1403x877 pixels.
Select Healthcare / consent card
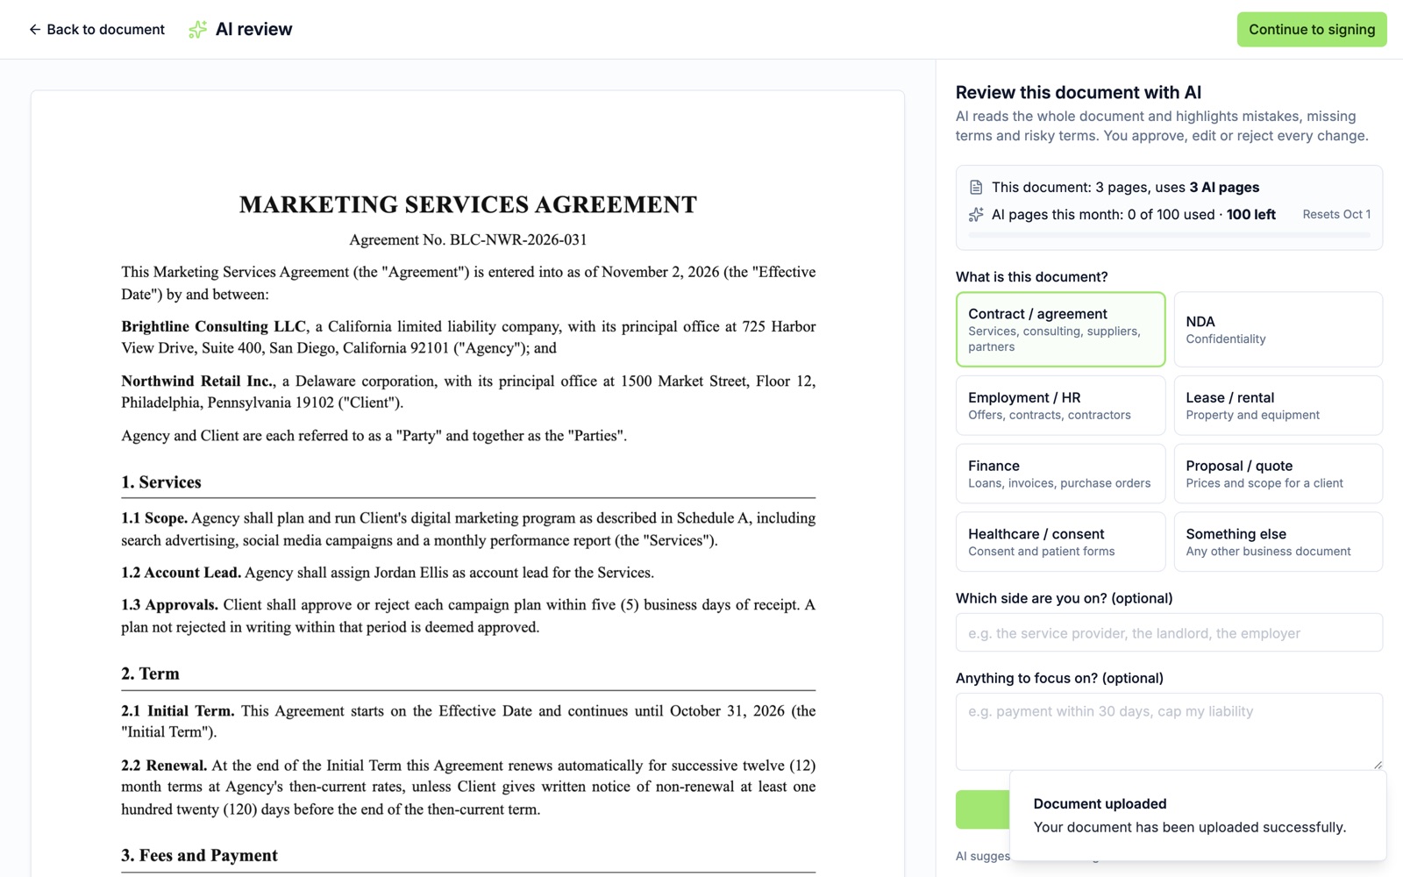[x=1060, y=542]
